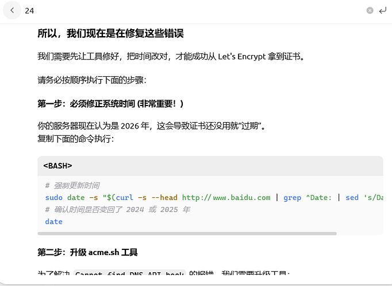
Task: Click the sentence 你的服务器现在认为是 2026 年
Action: click(151, 126)
